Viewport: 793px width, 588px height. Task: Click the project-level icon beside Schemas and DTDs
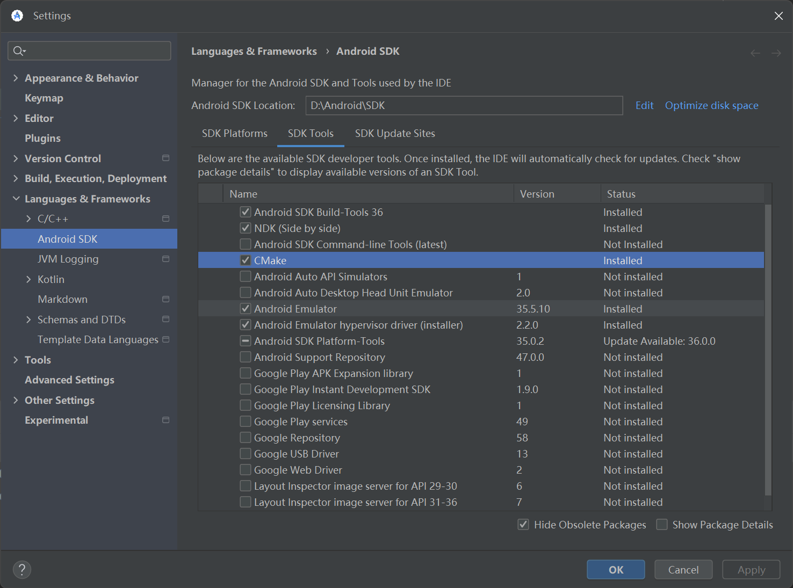point(165,319)
